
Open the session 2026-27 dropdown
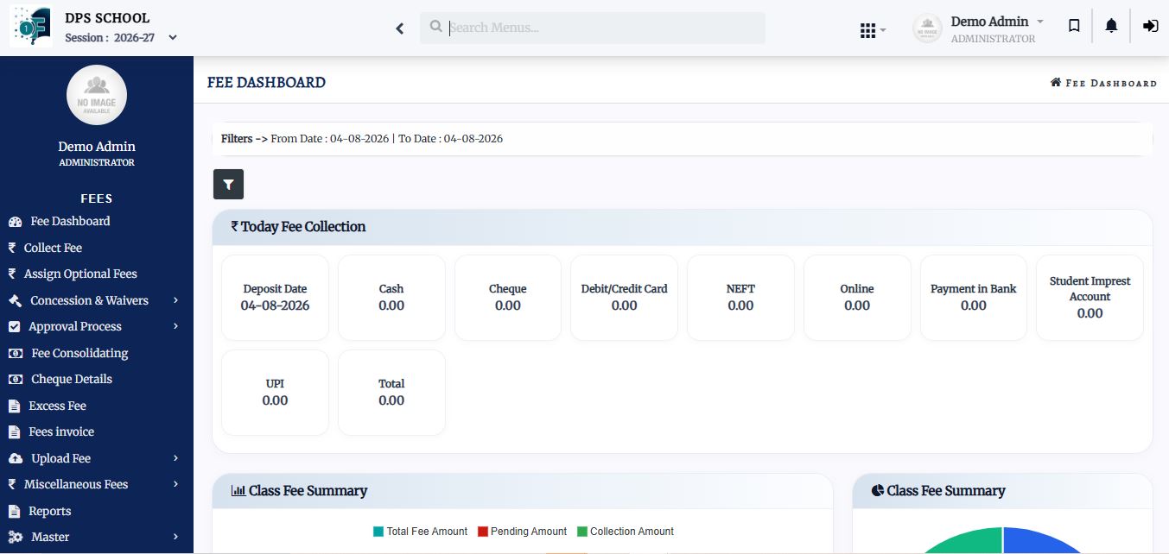pyautogui.click(x=122, y=37)
